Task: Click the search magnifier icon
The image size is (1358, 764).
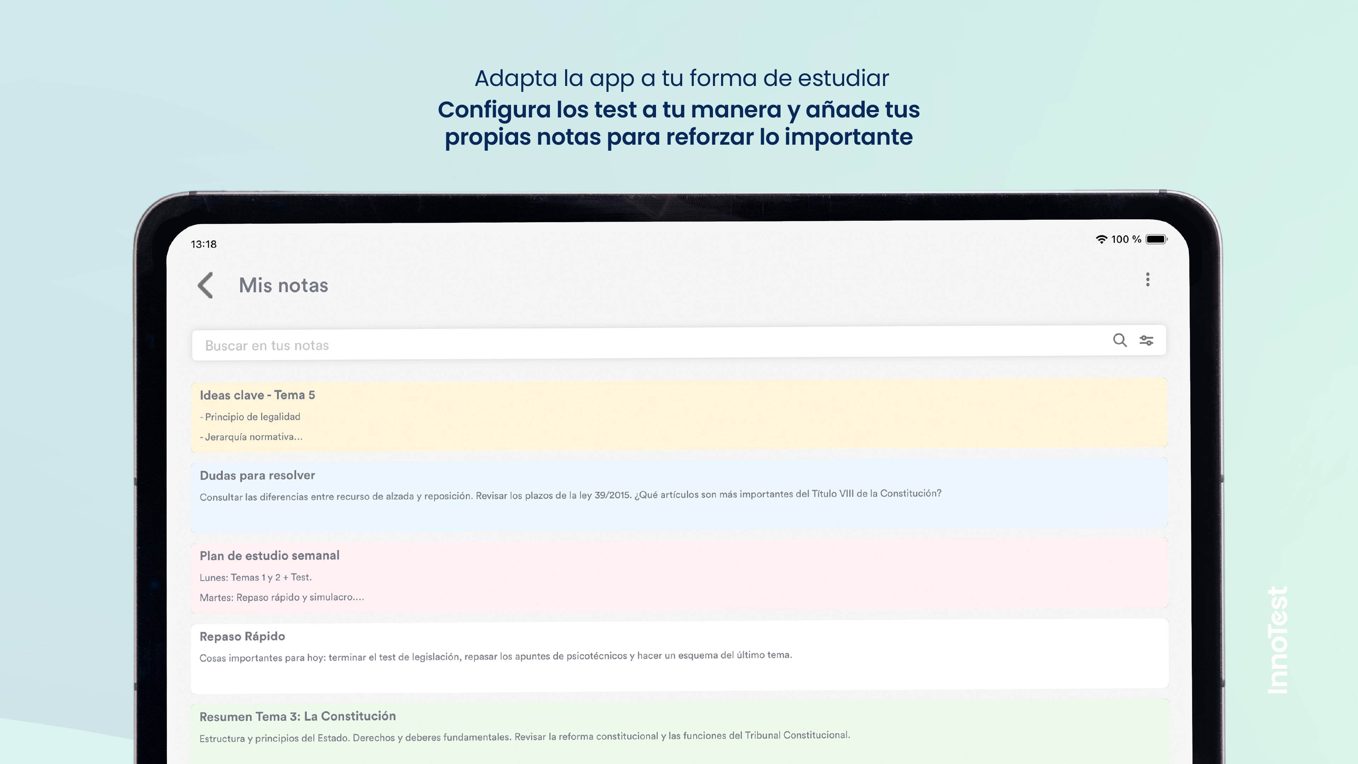Action: 1120,341
